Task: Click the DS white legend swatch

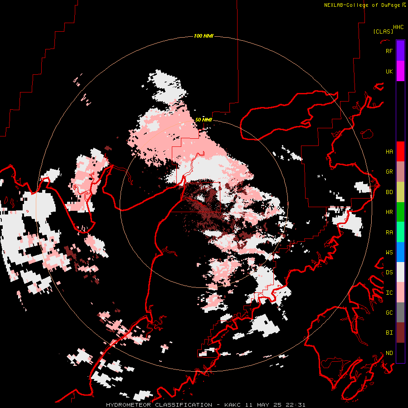Action: (400, 272)
